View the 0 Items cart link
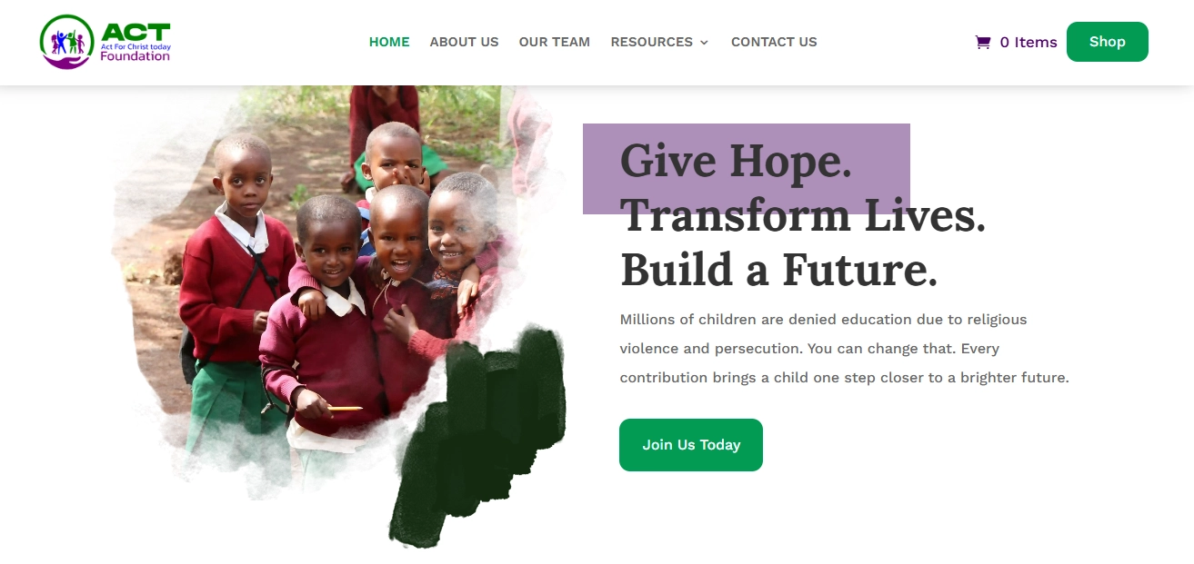Viewport: 1194px width, 564px height. point(1016,42)
